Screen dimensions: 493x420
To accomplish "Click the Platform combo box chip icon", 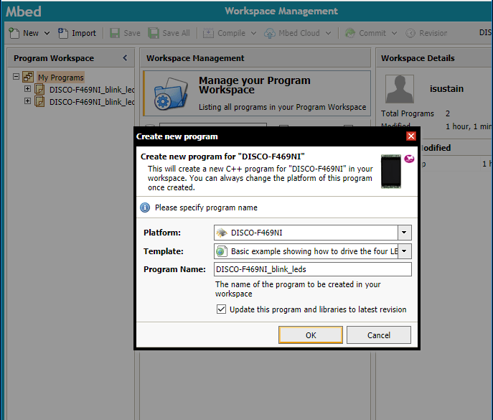I will 222,233.
